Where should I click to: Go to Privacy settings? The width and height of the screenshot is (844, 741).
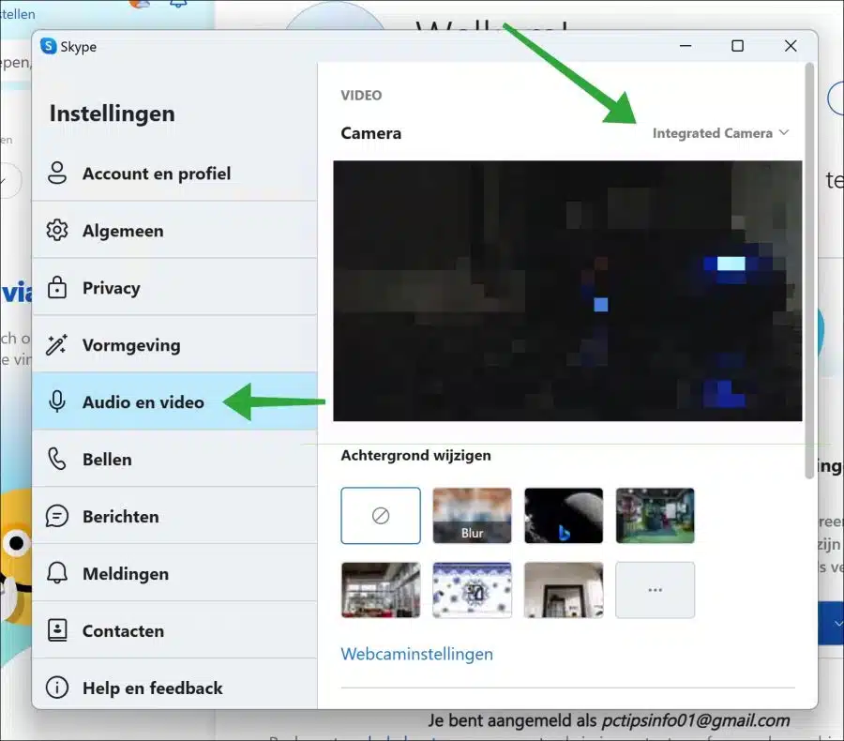[x=174, y=288]
